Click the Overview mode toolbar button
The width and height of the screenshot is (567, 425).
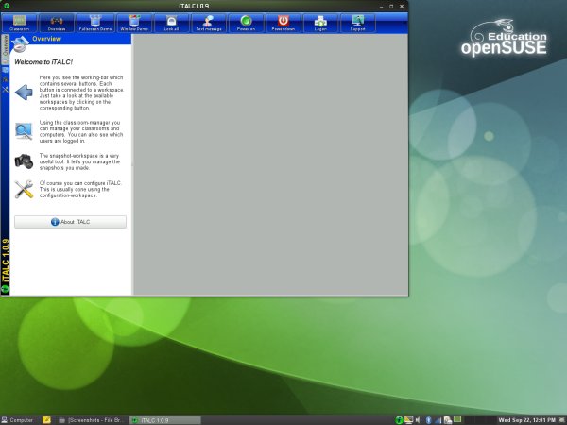[57, 23]
